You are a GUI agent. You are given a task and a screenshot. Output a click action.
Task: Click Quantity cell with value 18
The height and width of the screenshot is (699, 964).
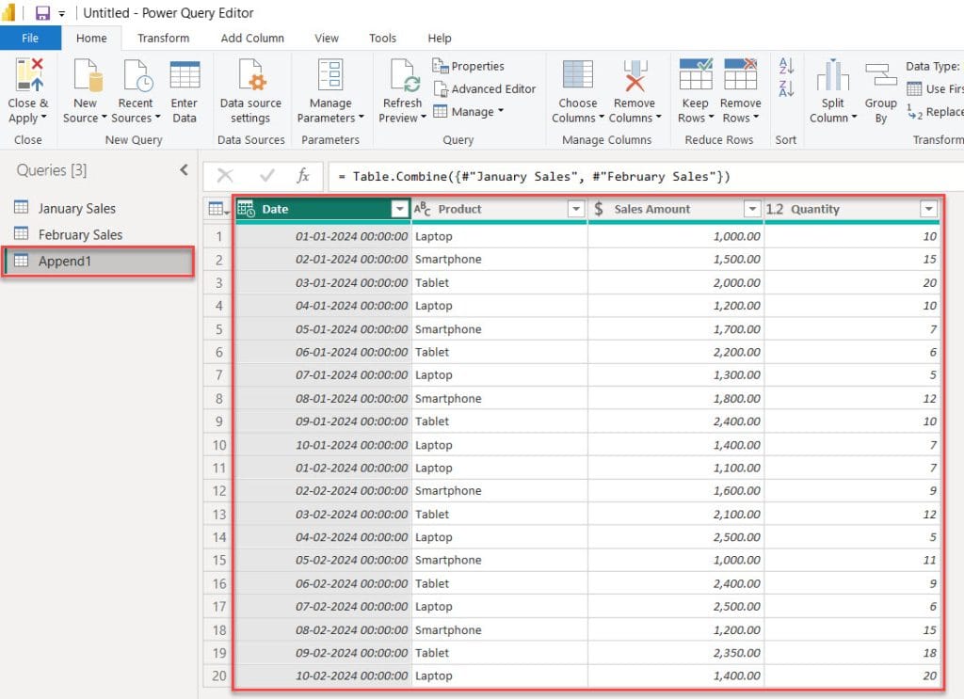[x=851, y=653]
